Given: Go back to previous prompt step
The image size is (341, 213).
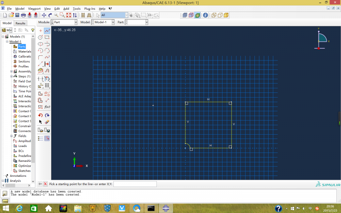Looking at the screenshot, I should pos(40,184).
